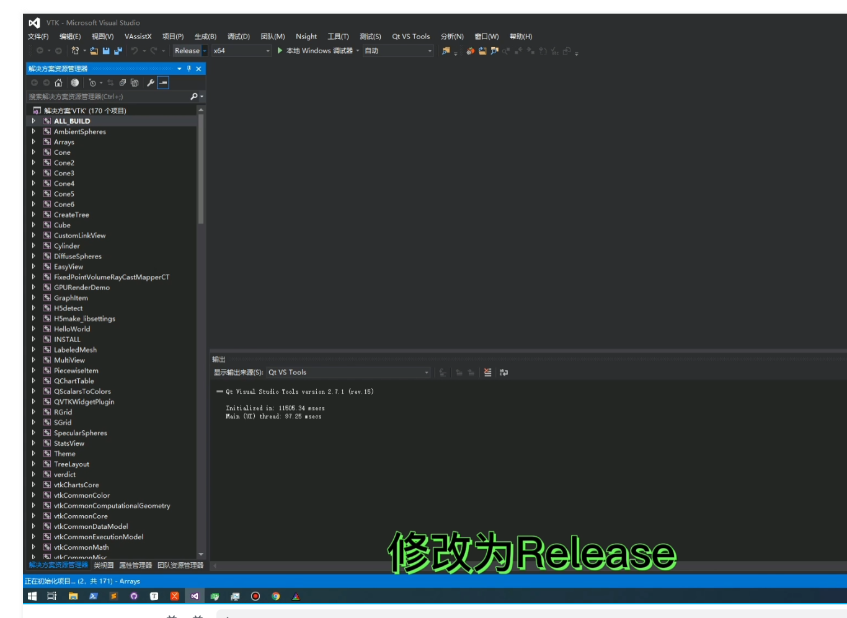Toggle the word wrap icon in Output panel
The width and height of the screenshot is (847, 618).
coord(503,373)
